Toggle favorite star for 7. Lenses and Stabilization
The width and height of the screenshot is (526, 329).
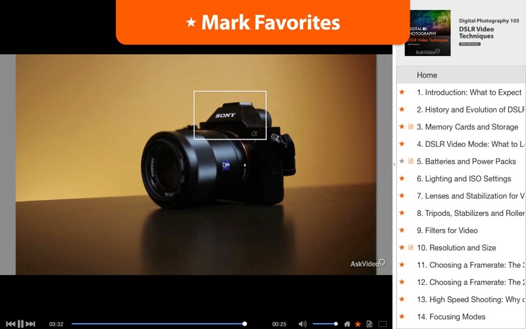(x=402, y=195)
